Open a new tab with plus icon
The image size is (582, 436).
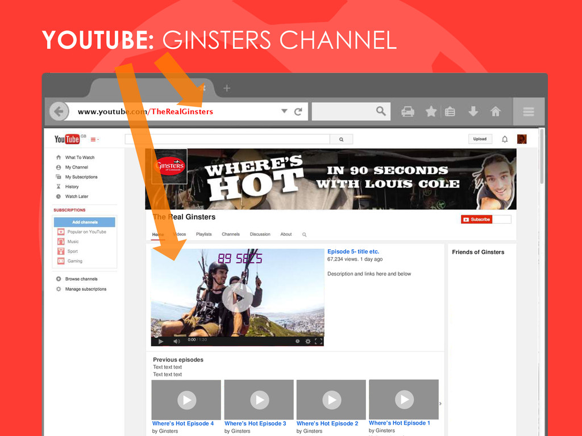pos(227,88)
